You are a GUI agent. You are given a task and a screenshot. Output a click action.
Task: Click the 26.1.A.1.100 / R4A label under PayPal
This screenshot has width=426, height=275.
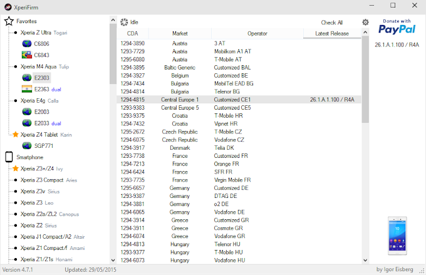397,45
